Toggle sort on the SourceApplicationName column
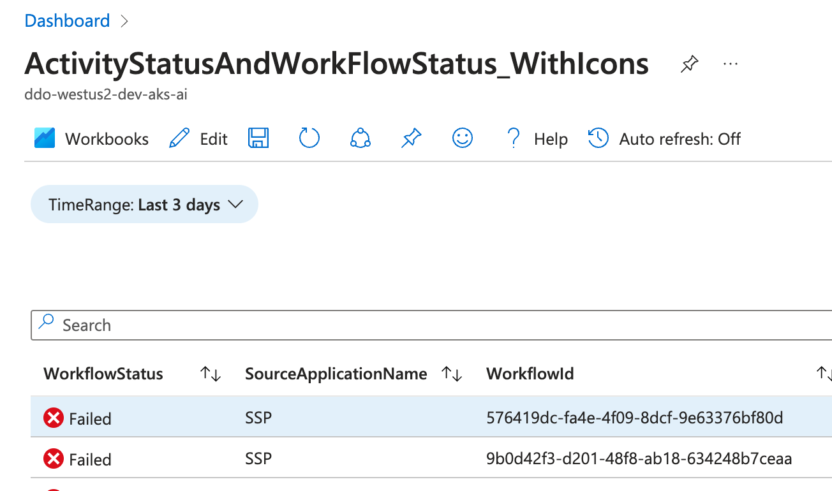The height and width of the screenshot is (491, 832). (x=452, y=374)
